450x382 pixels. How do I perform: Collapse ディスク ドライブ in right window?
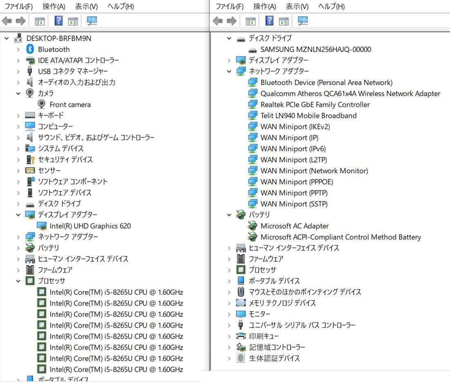tap(229, 38)
